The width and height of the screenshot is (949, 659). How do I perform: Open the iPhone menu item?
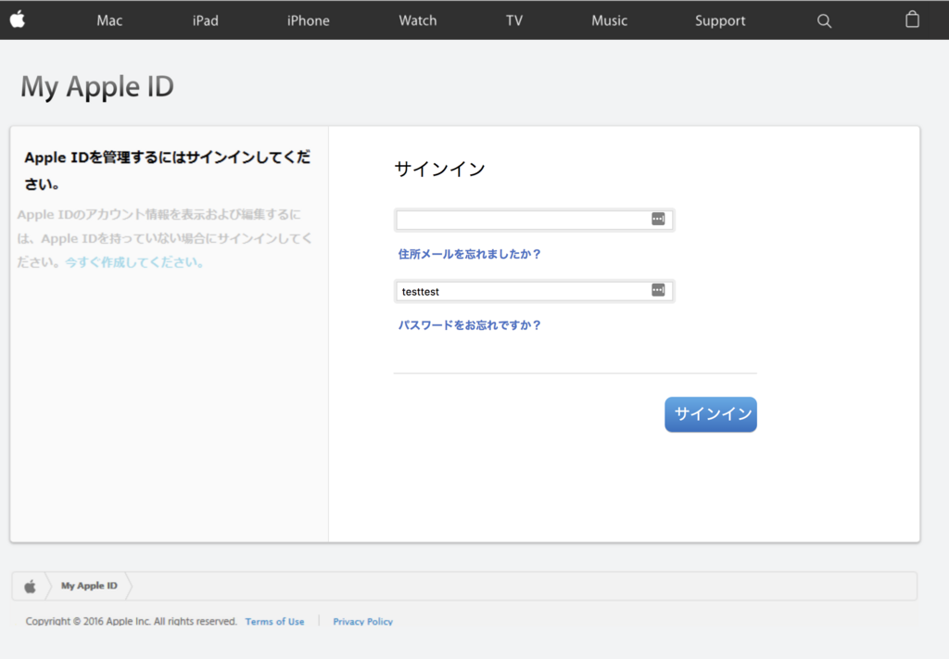(x=308, y=20)
